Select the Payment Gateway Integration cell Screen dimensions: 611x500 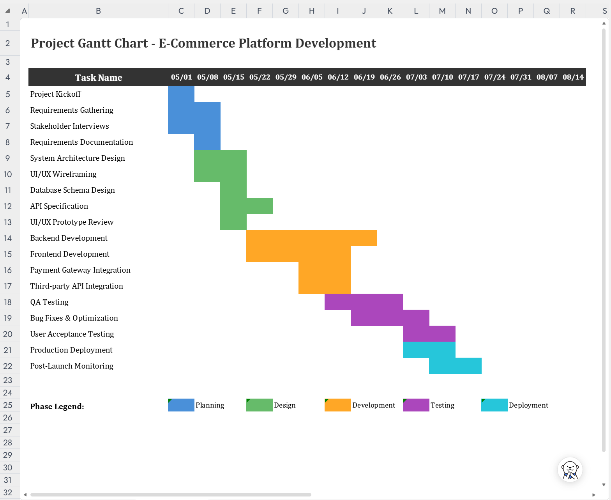[98, 270]
